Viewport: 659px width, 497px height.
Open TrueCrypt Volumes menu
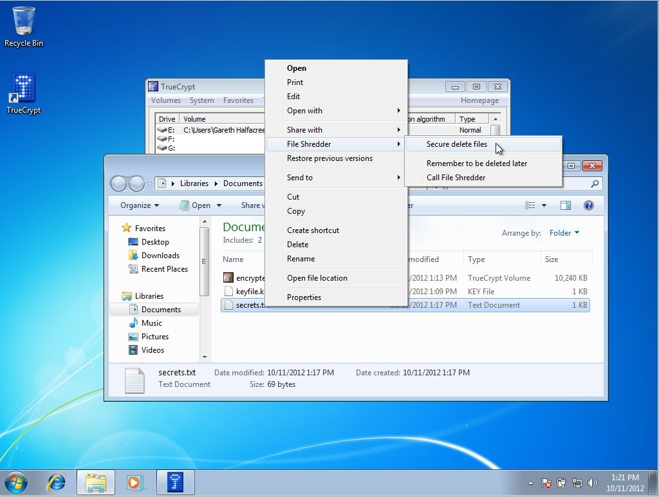[165, 100]
